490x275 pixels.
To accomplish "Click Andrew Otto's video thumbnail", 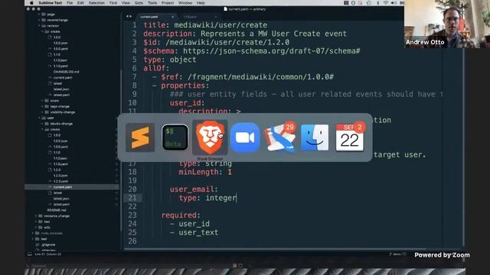I will point(447,24).
